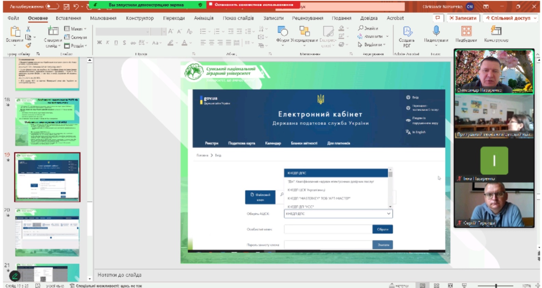This screenshot has height=288, width=542.
Task: Click the zoom slider in the status bar
Action: point(496,285)
